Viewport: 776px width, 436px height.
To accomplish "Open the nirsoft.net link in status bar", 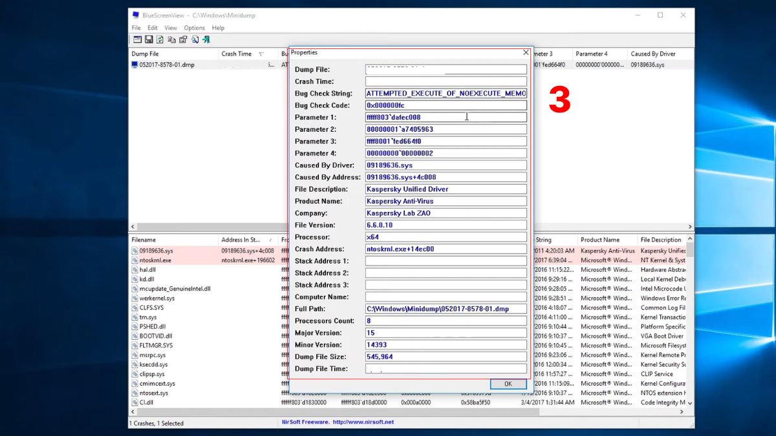I will 363,422.
